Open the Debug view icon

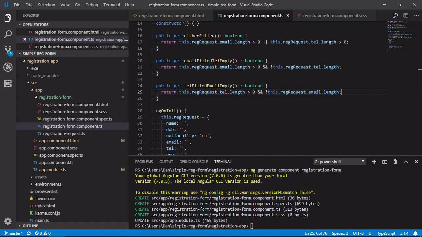pos(8,67)
